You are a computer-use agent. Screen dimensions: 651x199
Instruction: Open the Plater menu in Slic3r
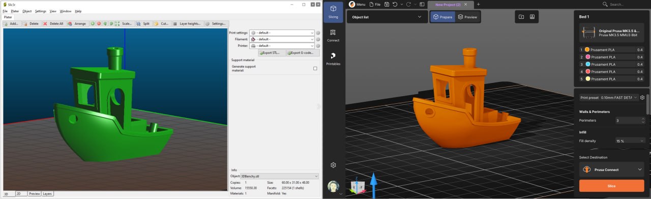[x=15, y=11]
